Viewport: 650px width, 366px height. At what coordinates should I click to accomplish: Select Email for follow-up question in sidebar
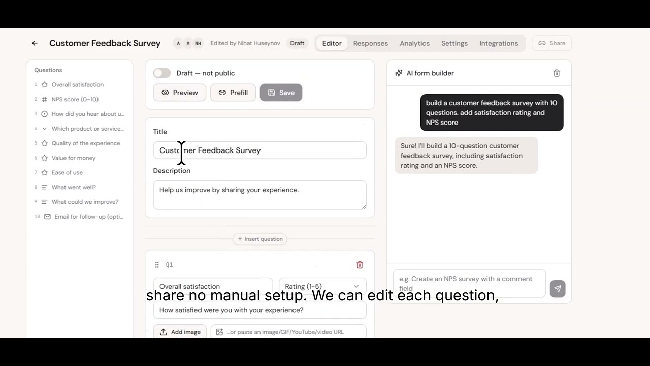[80, 217]
